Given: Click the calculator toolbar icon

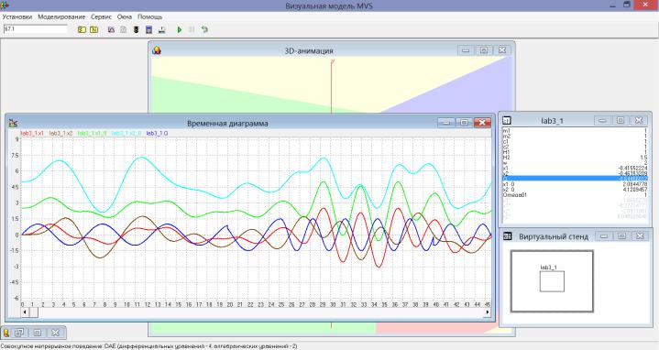Looking at the screenshot, I should pos(148,29).
